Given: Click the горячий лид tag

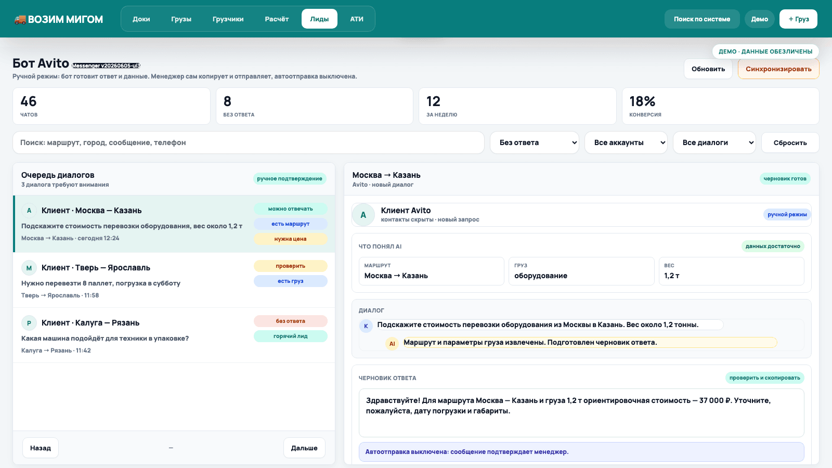Looking at the screenshot, I should point(291,336).
